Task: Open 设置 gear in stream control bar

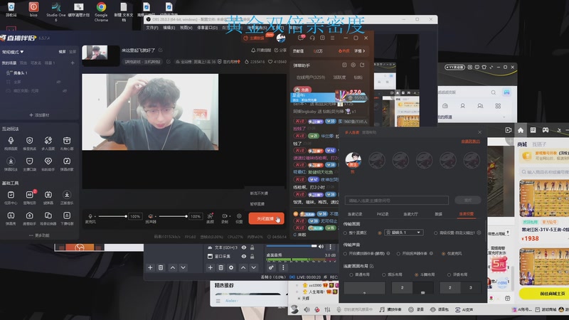Action: tap(239, 216)
